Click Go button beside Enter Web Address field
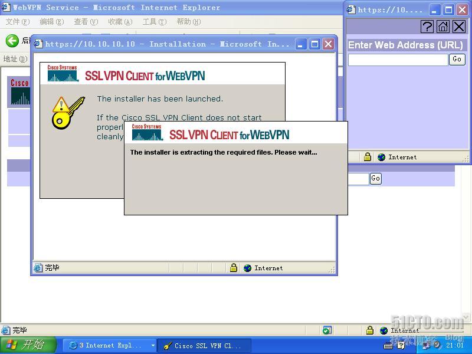Image resolution: width=472 pixels, height=354 pixels. [457, 60]
